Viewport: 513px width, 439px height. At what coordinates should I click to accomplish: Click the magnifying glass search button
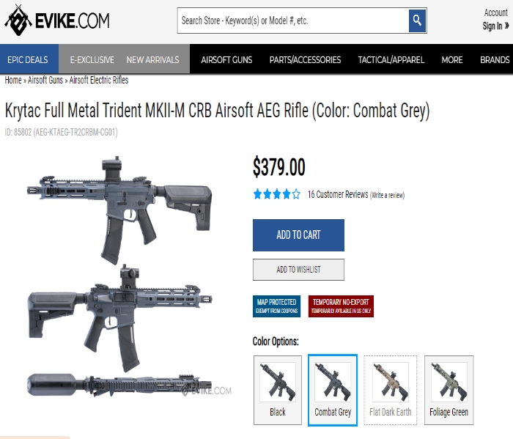point(417,21)
